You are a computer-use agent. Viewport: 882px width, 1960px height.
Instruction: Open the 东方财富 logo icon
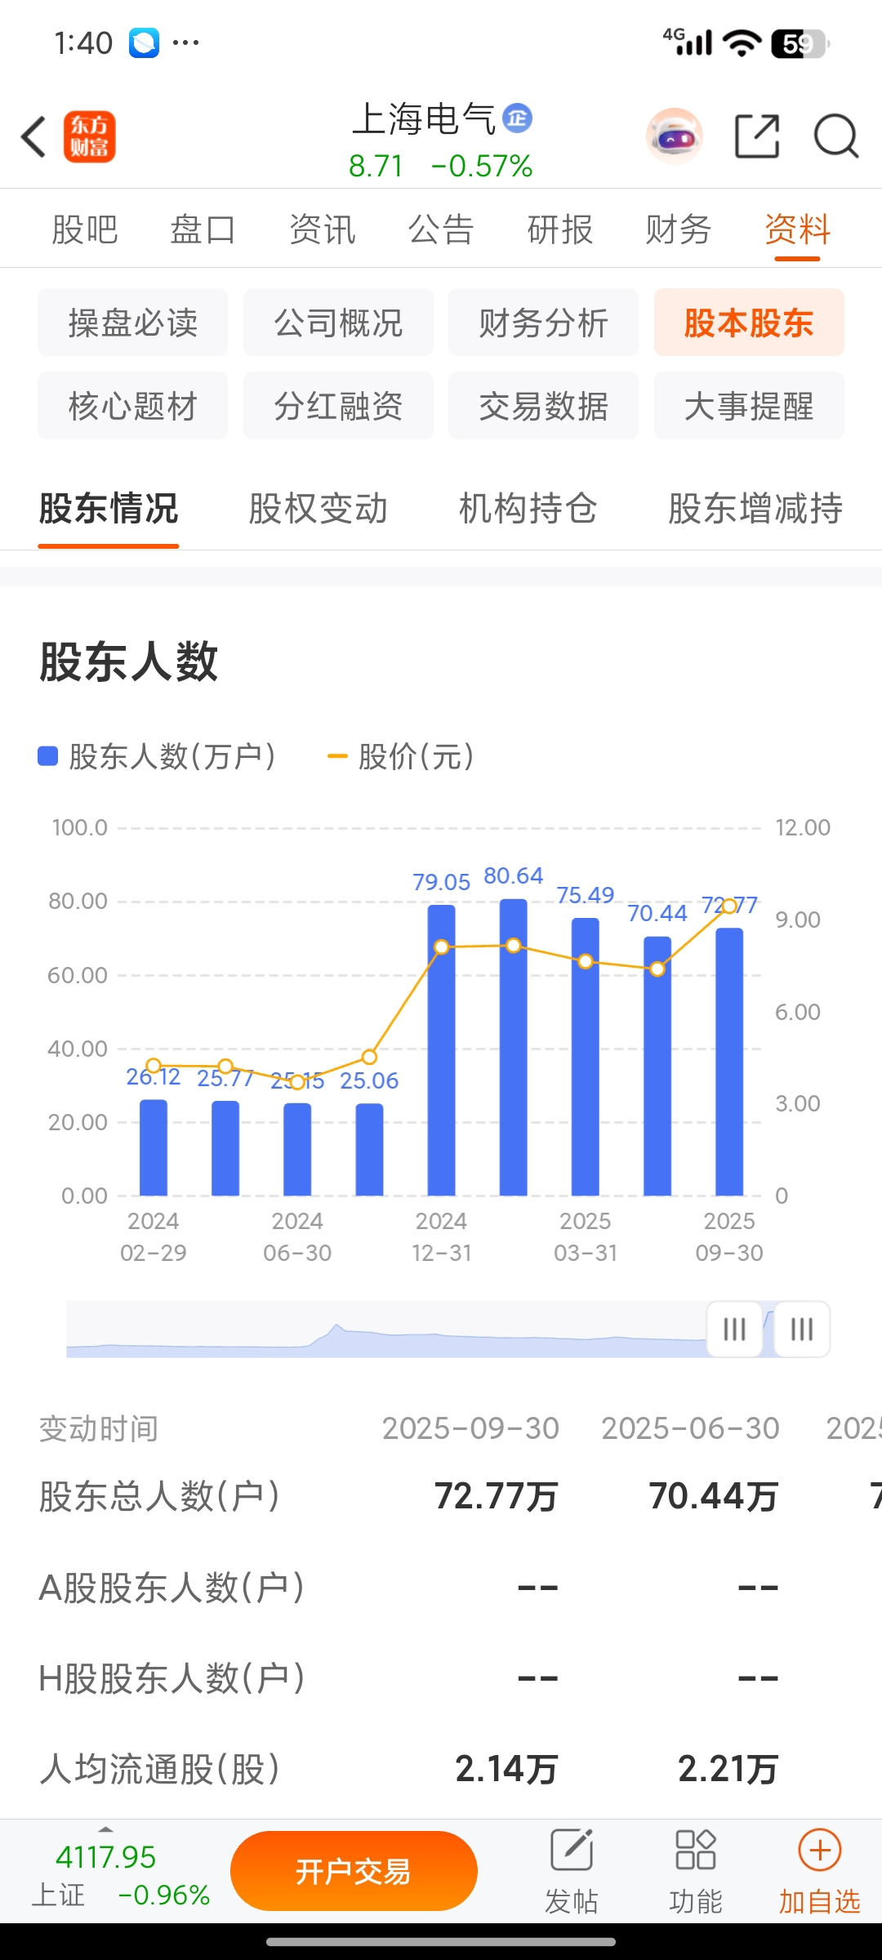point(90,136)
